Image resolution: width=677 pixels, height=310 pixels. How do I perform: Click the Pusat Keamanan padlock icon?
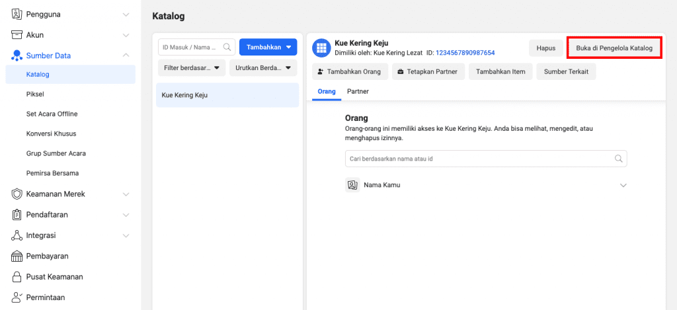17,277
